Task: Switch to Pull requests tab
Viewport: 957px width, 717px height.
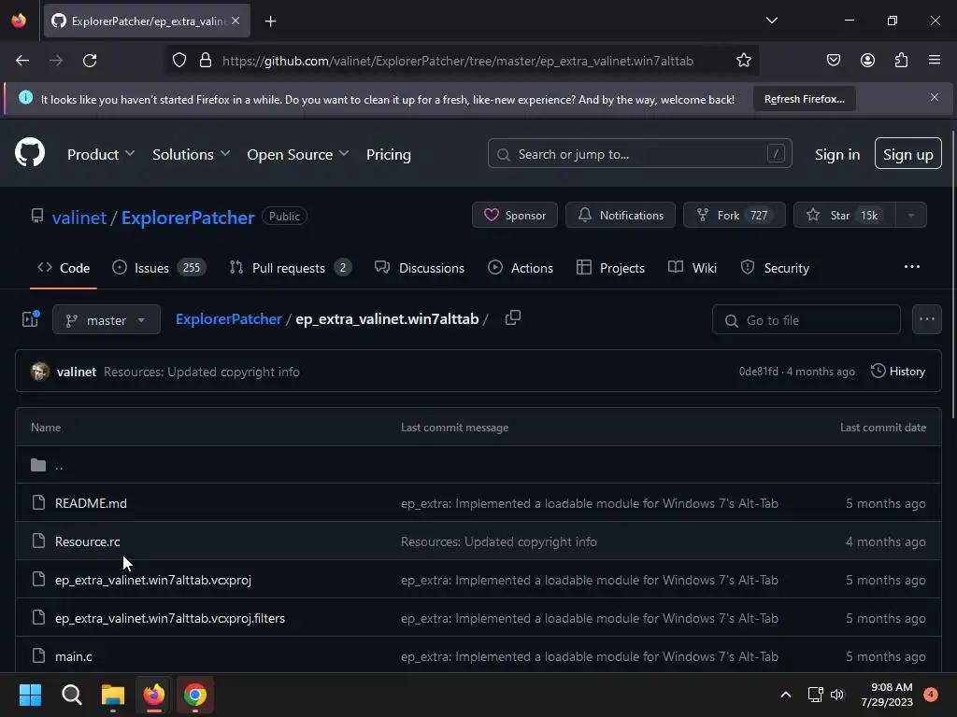Action: 291,268
